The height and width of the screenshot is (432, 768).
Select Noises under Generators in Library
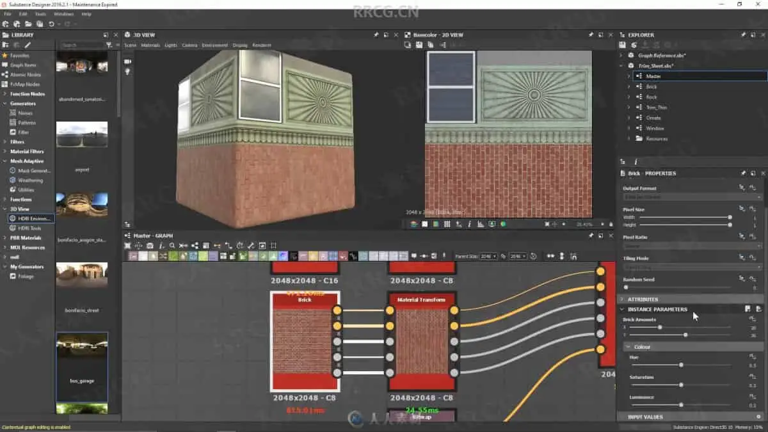point(26,113)
